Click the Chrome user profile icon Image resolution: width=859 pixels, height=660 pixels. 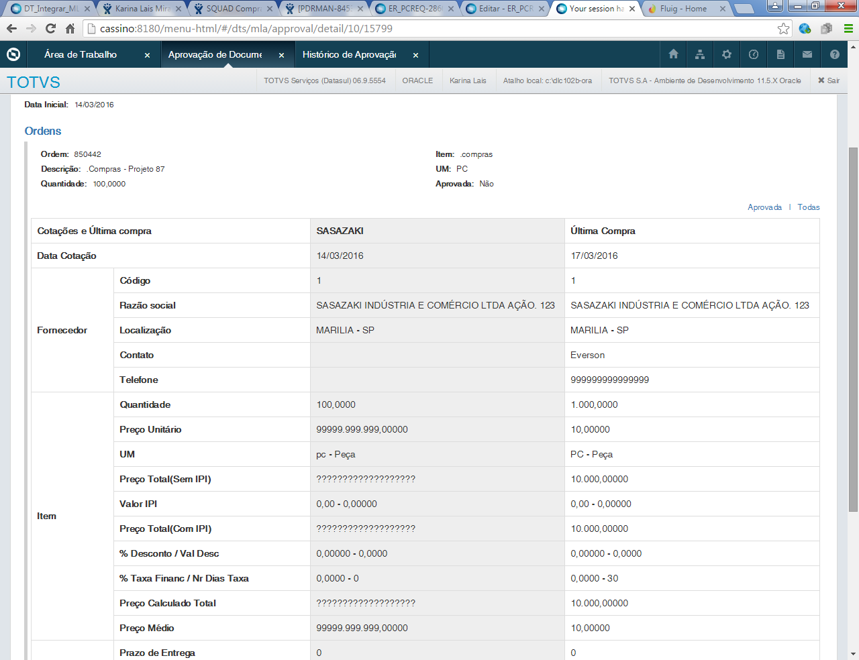[x=774, y=6]
